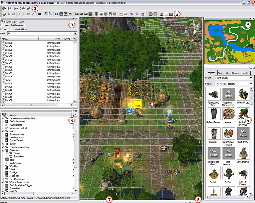Click the objects palette vertical scrollbar
Image resolution: width=255 pixels, height=203 pixels.
[x=251, y=141]
